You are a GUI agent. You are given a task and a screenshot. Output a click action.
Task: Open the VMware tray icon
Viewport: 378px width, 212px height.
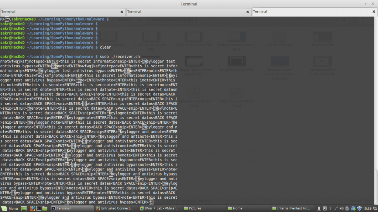tap(353, 208)
